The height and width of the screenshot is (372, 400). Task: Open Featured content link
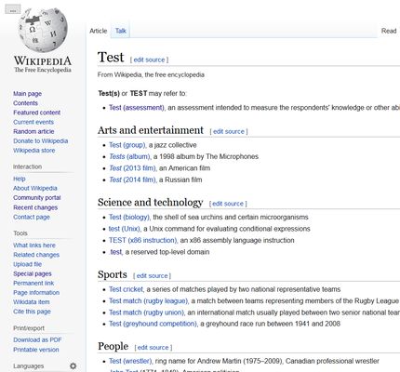pyautogui.click(x=36, y=113)
